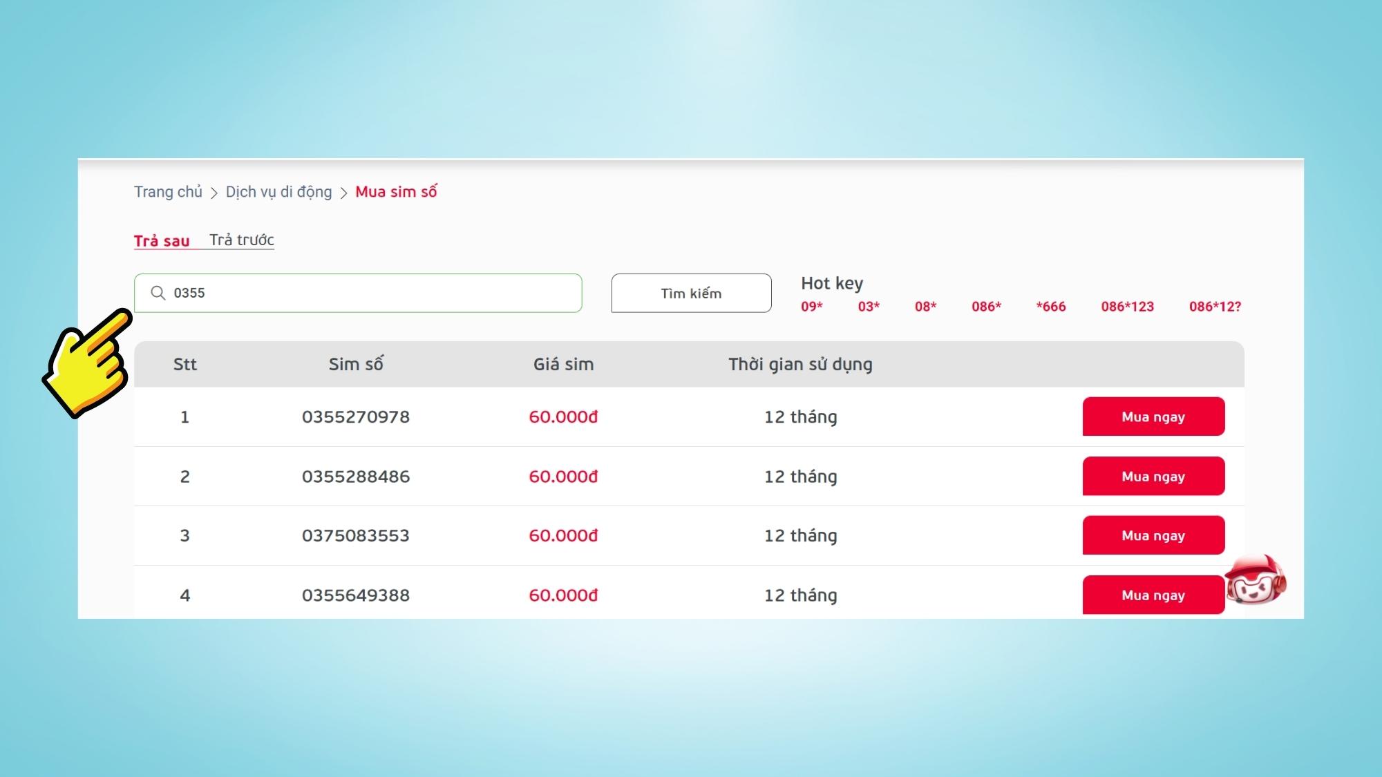Choose hot key 03*
Viewport: 1382px width, 777px height.
869,307
